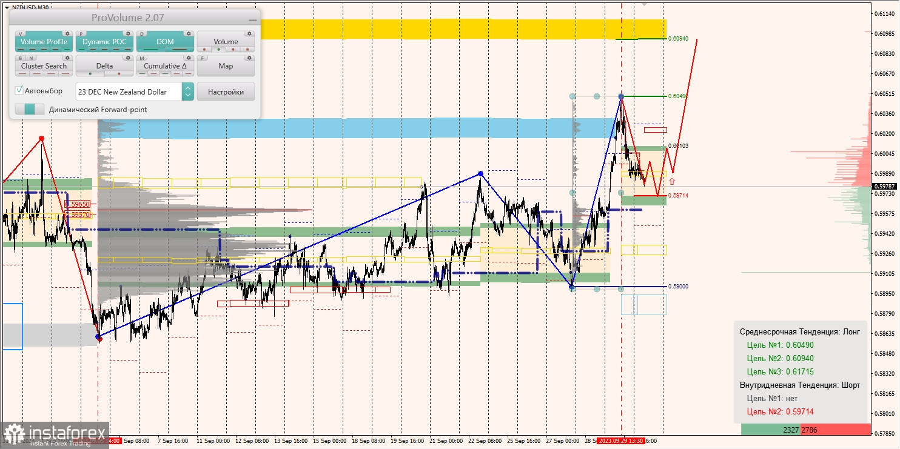
Task: Click current price marker 0.59787
Action: pos(886,186)
